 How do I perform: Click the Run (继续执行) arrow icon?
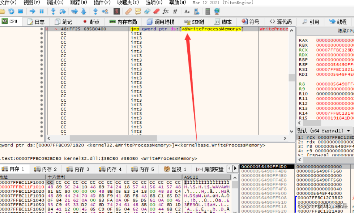[x=33, y=12]
